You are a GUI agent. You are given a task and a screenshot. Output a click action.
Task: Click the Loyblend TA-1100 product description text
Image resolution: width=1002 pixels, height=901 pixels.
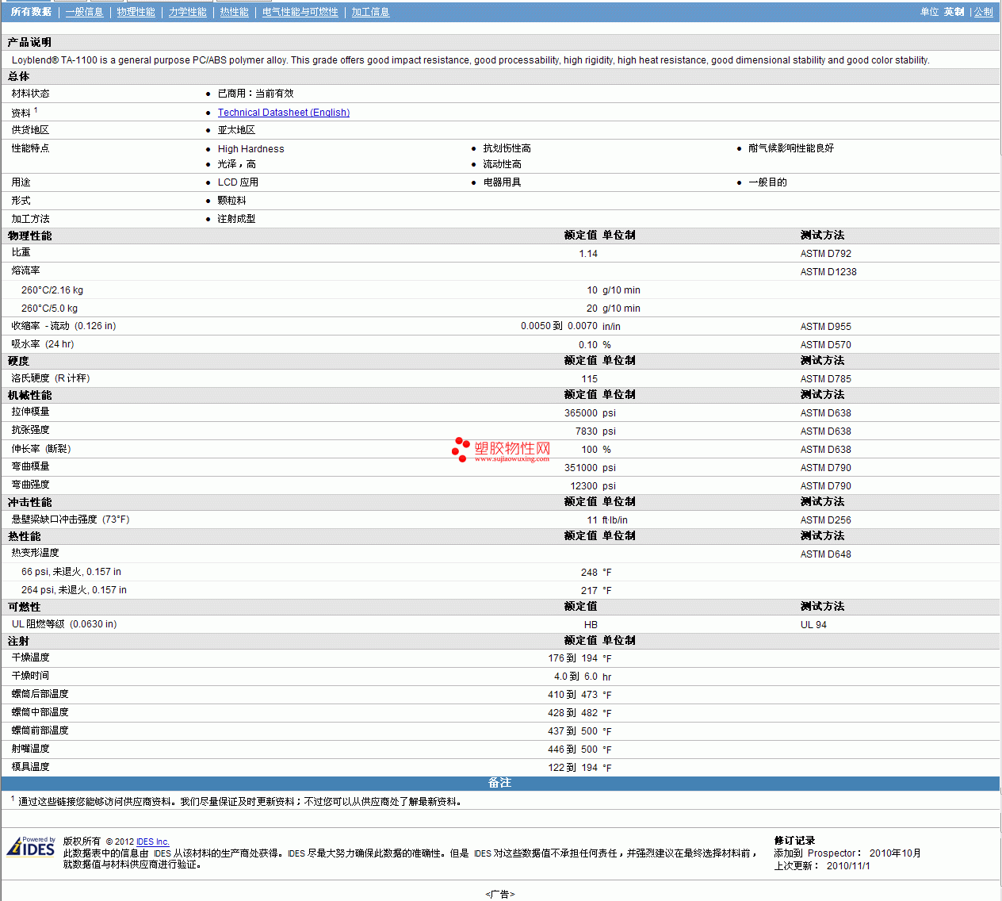[x=470, y=60]
